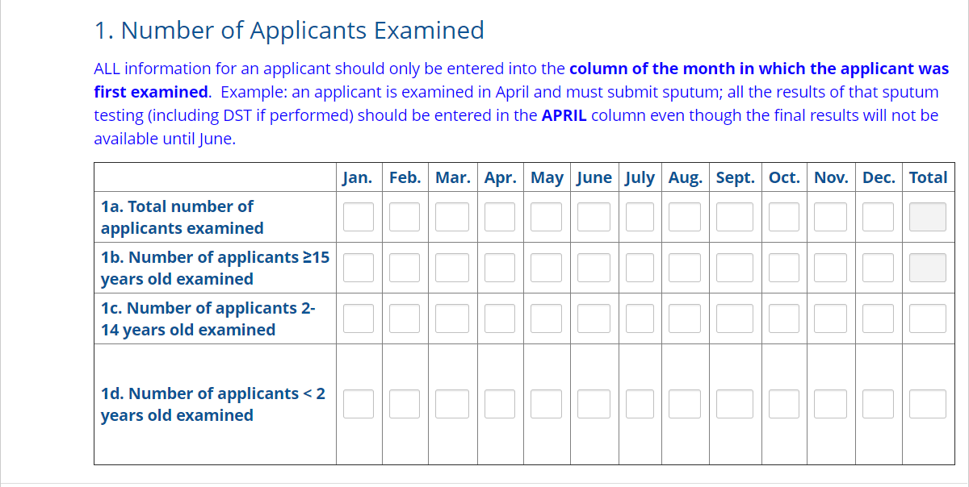Click the Sept. column header
The height and width of the screenshot is (487, 969).
pyautogui.click(x=735, y=177)
